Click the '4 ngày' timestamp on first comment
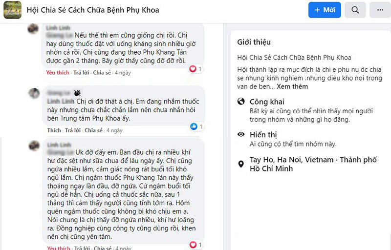Viewport: 391px width, 250px height. pos(123,73)
